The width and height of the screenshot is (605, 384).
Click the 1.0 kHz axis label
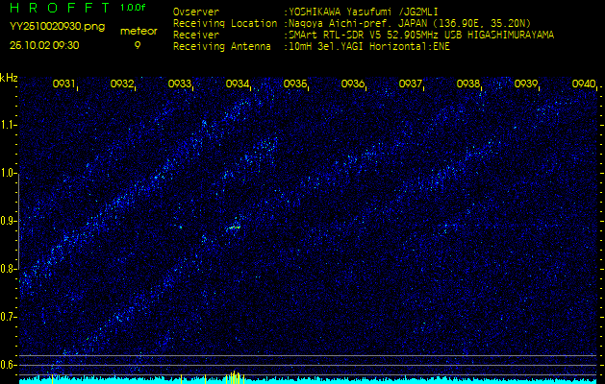(x=8, y=174)
